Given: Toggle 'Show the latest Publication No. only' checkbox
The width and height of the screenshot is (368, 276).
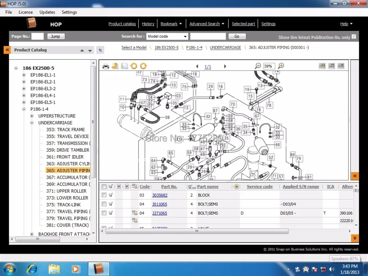Looking at the screenshot, I should click(354, 36).
